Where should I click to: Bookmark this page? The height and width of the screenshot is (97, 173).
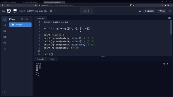(36, 5)
